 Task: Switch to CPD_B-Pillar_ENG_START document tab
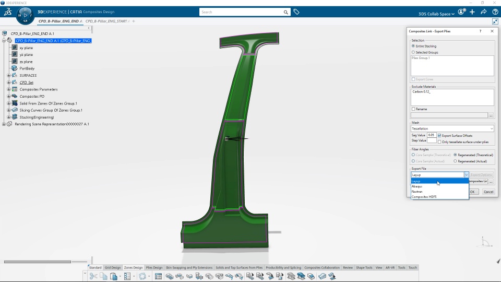(106, 21)
